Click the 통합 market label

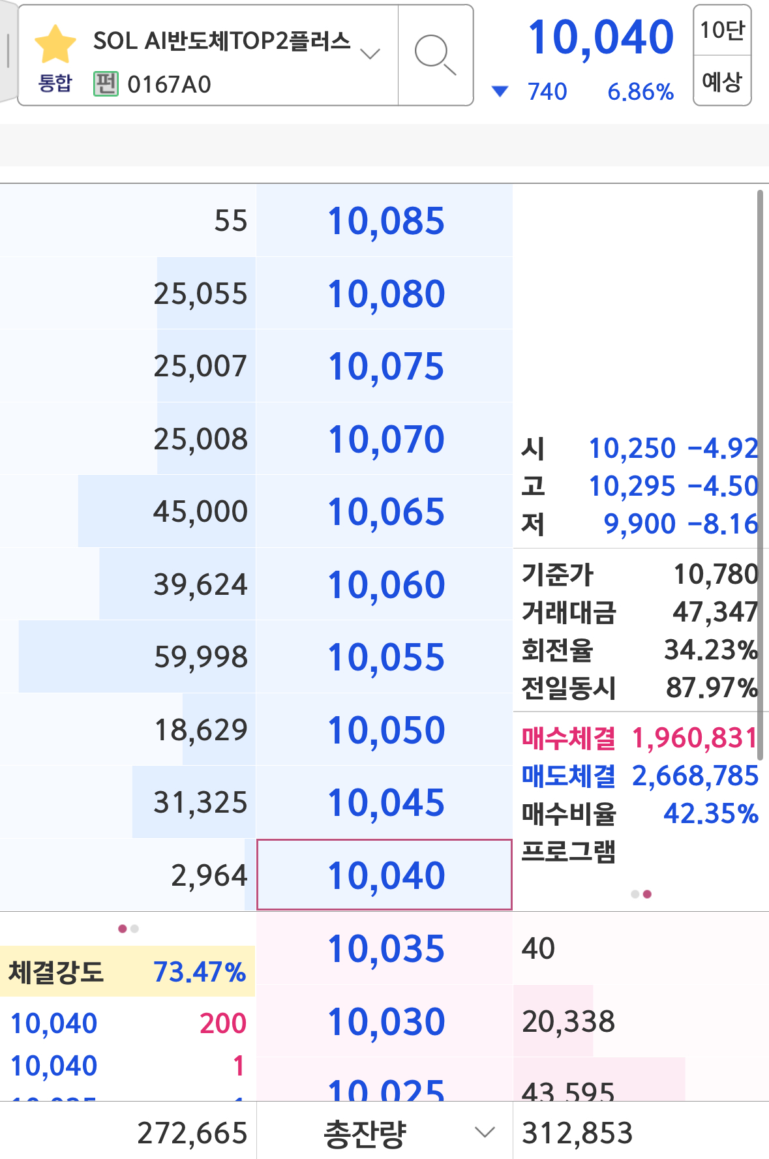coord(55,83)
